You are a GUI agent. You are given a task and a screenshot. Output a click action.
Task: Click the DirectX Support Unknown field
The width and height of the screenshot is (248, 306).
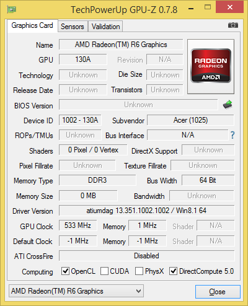click(208, 150)
